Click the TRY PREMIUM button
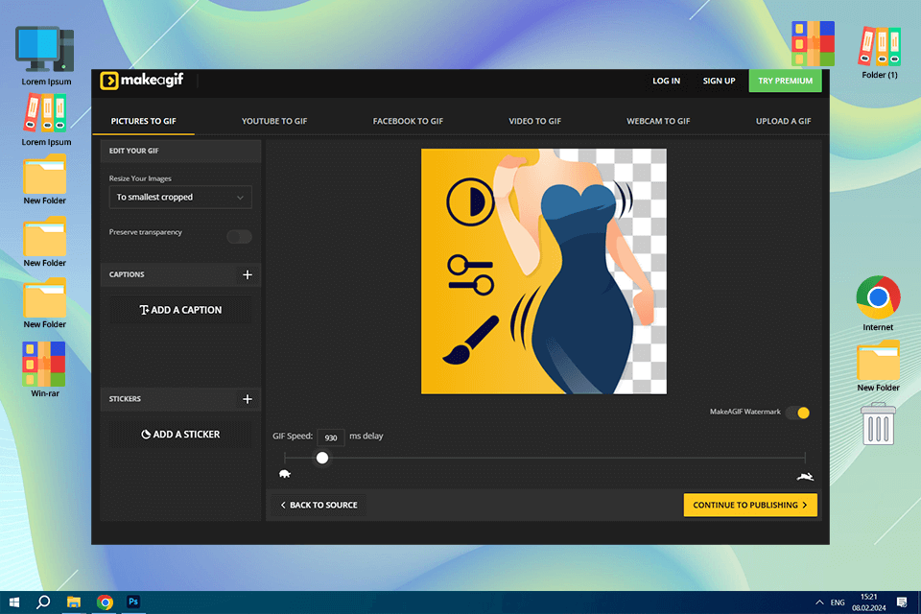The width and height of the screenshot is (921, 614). (x=785, y=81)
